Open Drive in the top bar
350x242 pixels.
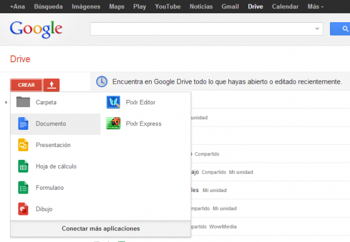(256, 7)
